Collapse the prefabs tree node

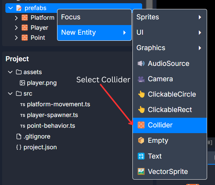pos(10,8)
